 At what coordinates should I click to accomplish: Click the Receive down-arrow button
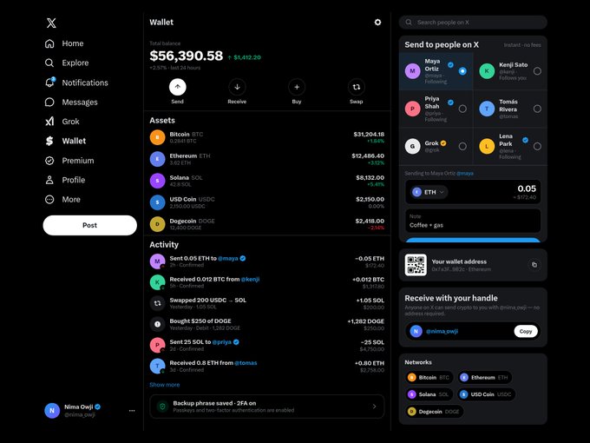tap(237, 87)
